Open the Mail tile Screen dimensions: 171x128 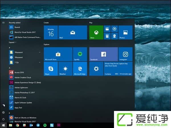pos(73,32)
